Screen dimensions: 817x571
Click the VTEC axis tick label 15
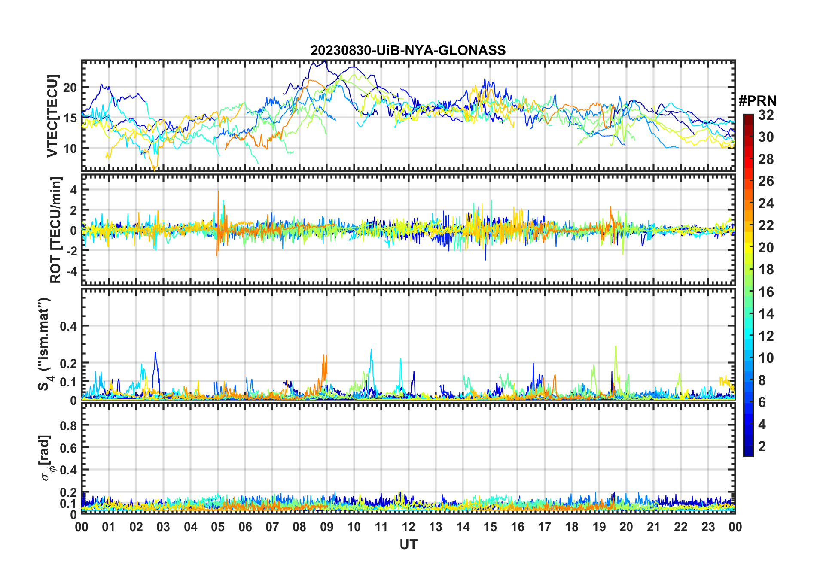(70, 118)
